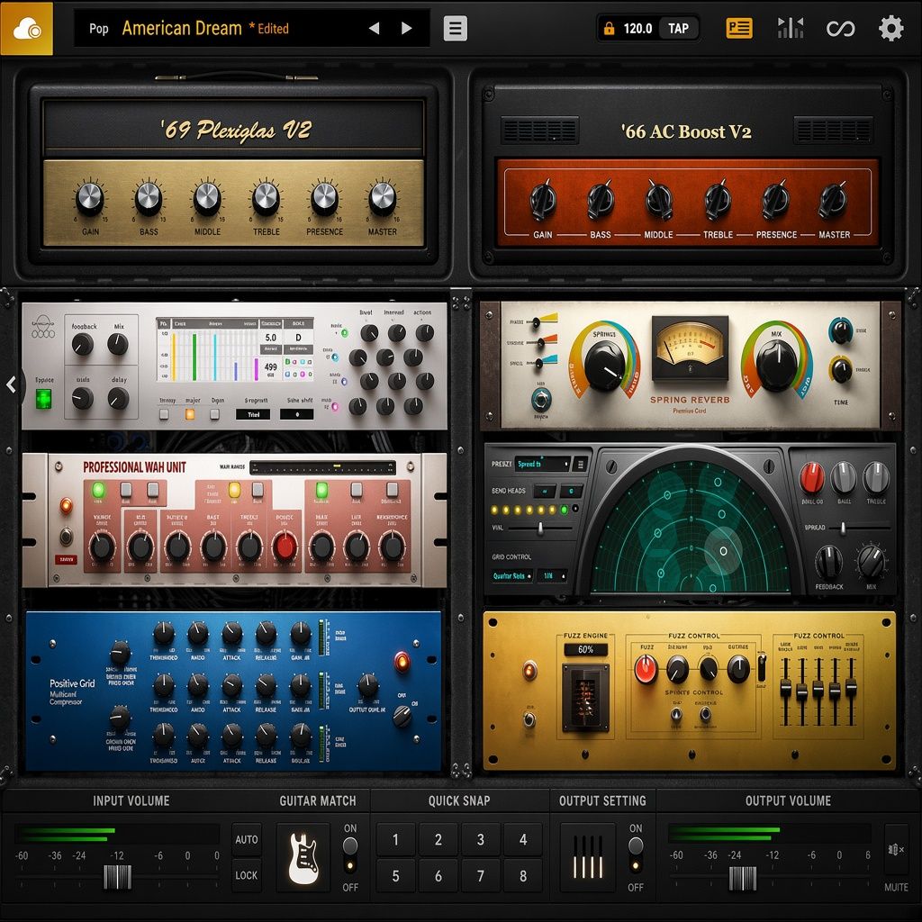Click the LOCK input volume button
This screenshot has height=922, width=922.
[247, 875]
